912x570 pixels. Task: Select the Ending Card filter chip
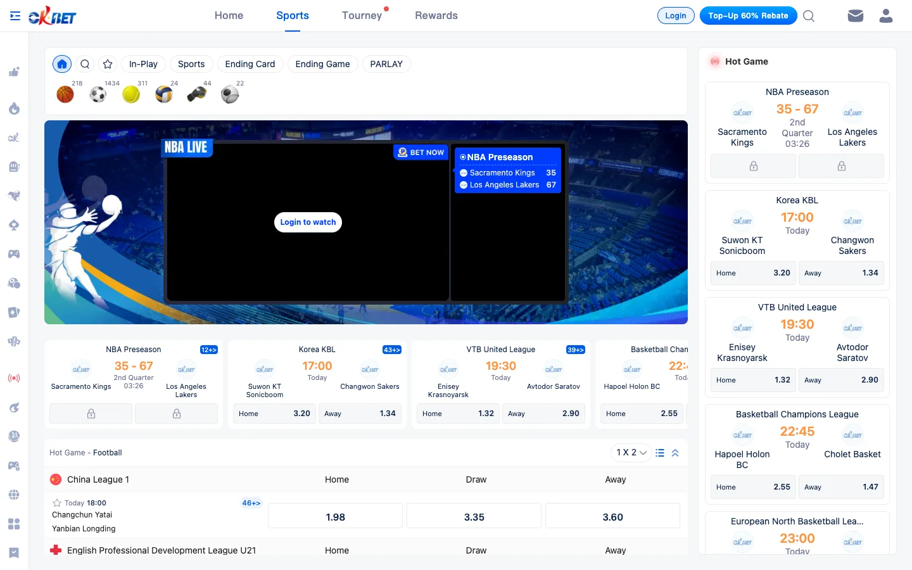(x=250, y=64)
